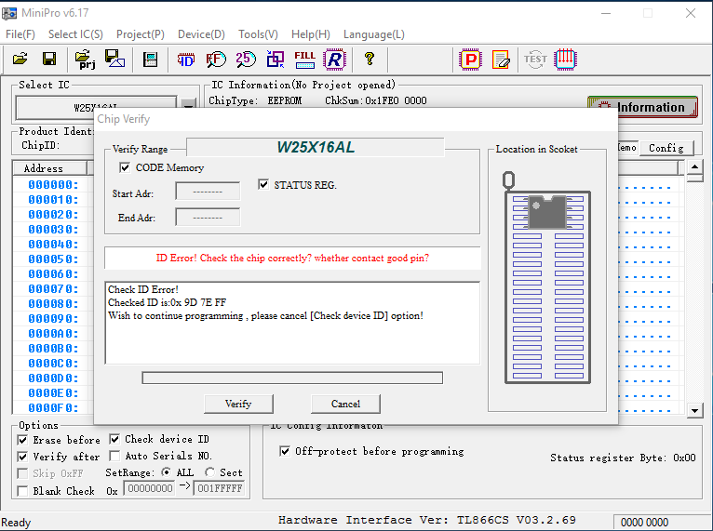Click scrollbar down arrow in hex view
The image size is (713, 531).
point(694,411)
